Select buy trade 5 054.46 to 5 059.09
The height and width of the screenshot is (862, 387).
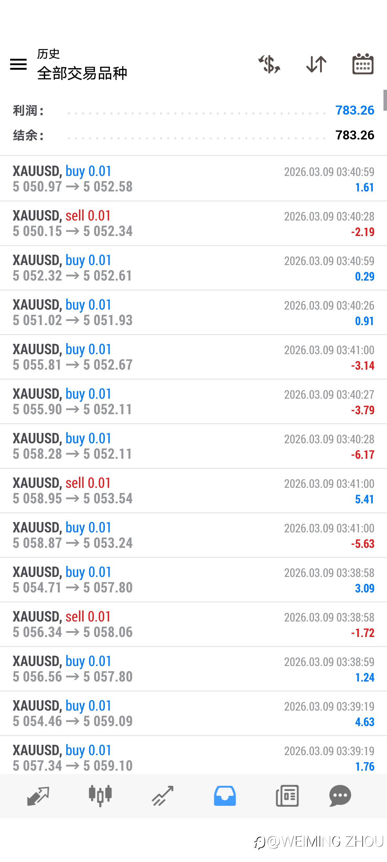coord(193,713)
